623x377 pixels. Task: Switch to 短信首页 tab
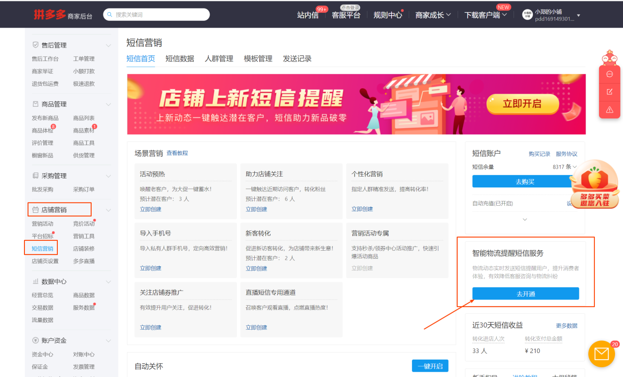point(140,59)
